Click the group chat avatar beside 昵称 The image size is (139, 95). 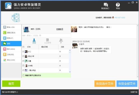click(x=74, y=29)
